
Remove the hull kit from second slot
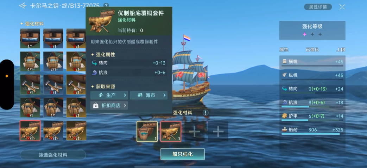(171, 132)
